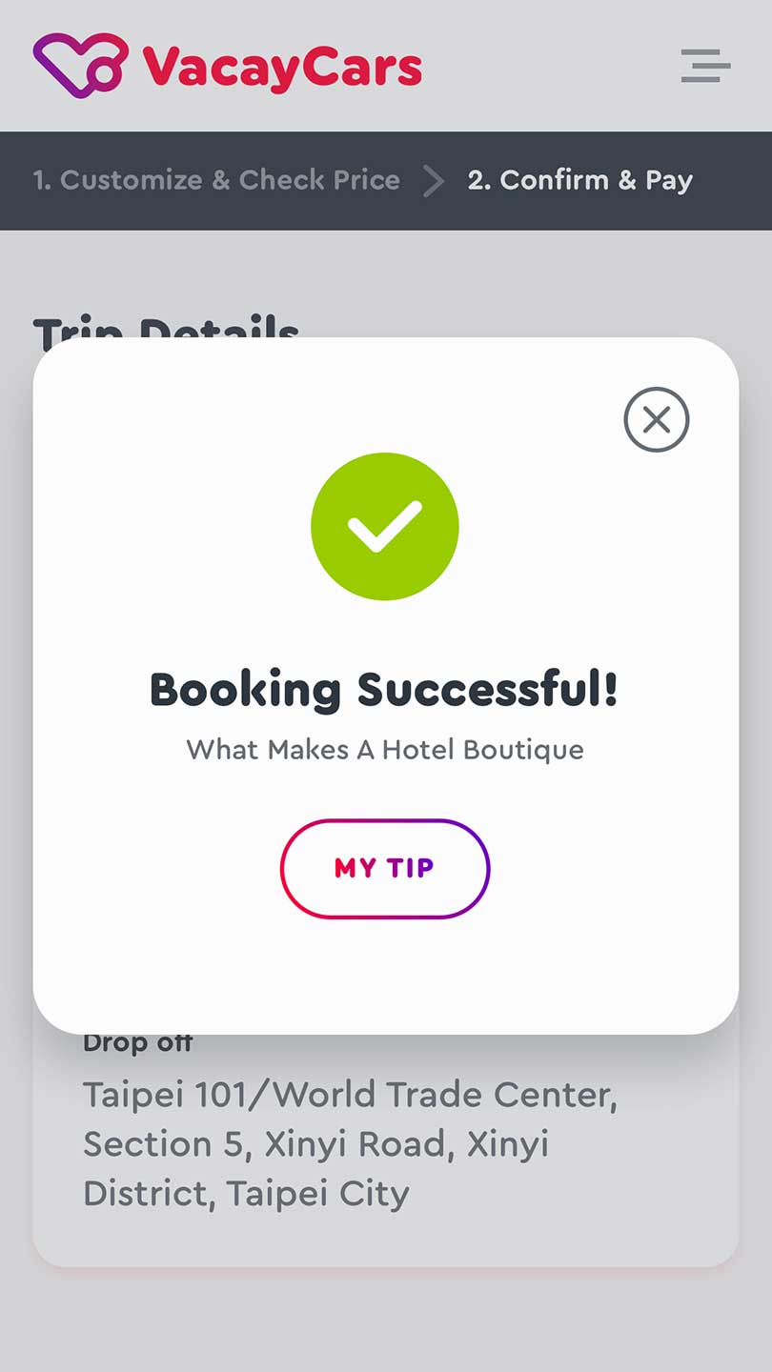Click the Taipei 101/World Trade Center address line
This screenshot has height=1372, width=772.
tap(350, 1095)
